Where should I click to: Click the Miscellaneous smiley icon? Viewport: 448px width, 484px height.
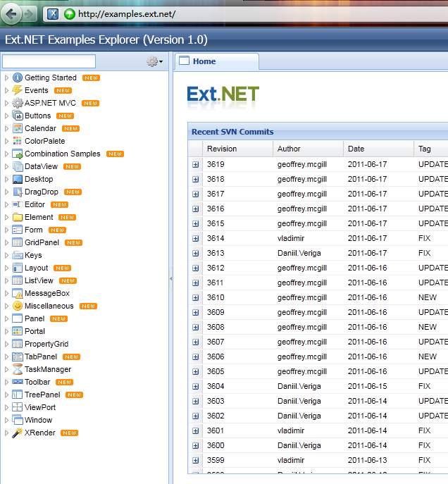click(x=18, y=306)
